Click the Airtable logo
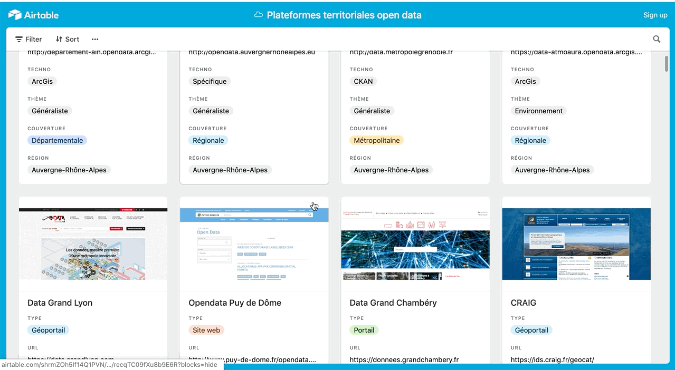This screenshot has height=370, width=675. click(33, 15)
